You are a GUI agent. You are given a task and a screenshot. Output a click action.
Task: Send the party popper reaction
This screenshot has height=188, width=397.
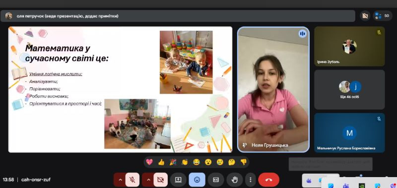[173, 162]
